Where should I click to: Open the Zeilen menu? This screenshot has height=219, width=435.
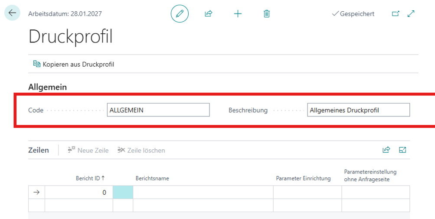pos(38,150)
